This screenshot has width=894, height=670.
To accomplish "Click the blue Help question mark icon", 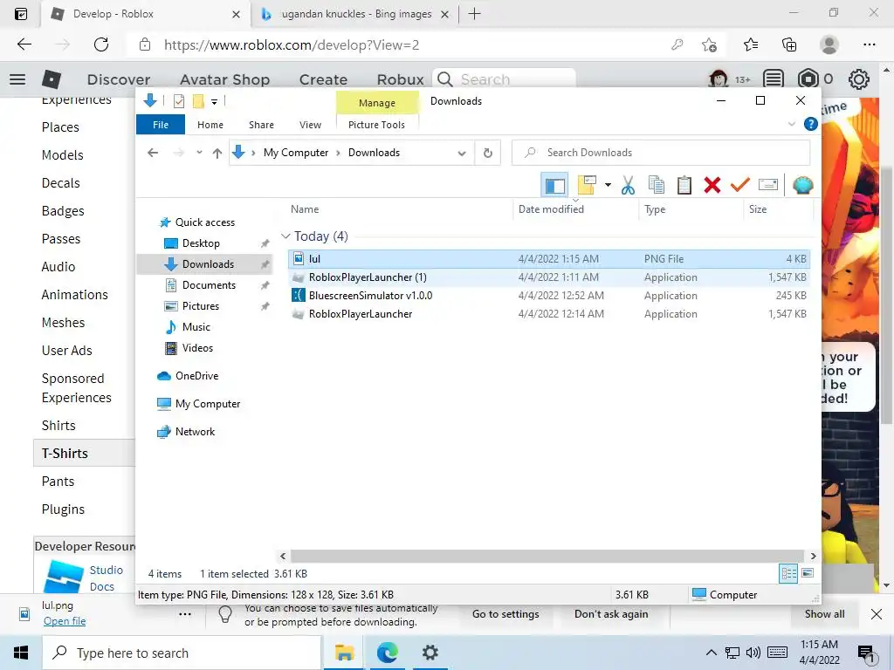I will point(810,124).
